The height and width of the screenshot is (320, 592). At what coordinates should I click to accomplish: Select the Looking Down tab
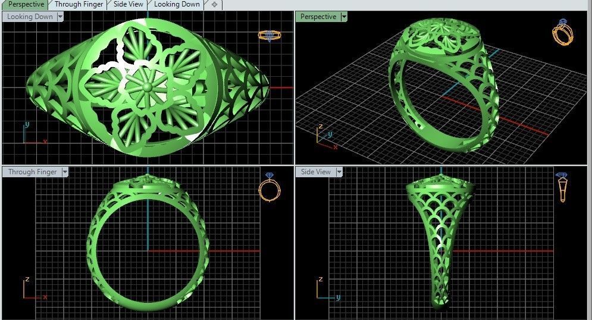coord(177,5)
